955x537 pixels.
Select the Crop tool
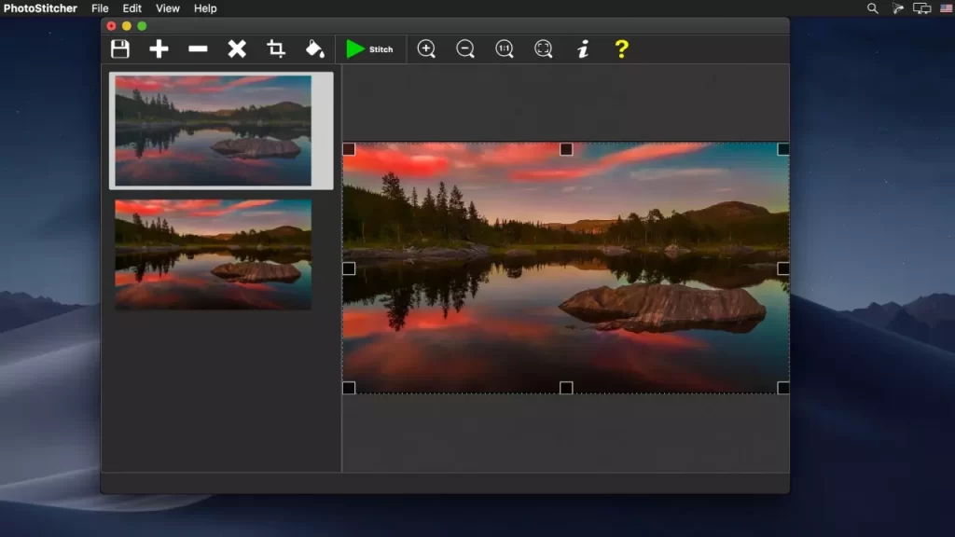276,48
